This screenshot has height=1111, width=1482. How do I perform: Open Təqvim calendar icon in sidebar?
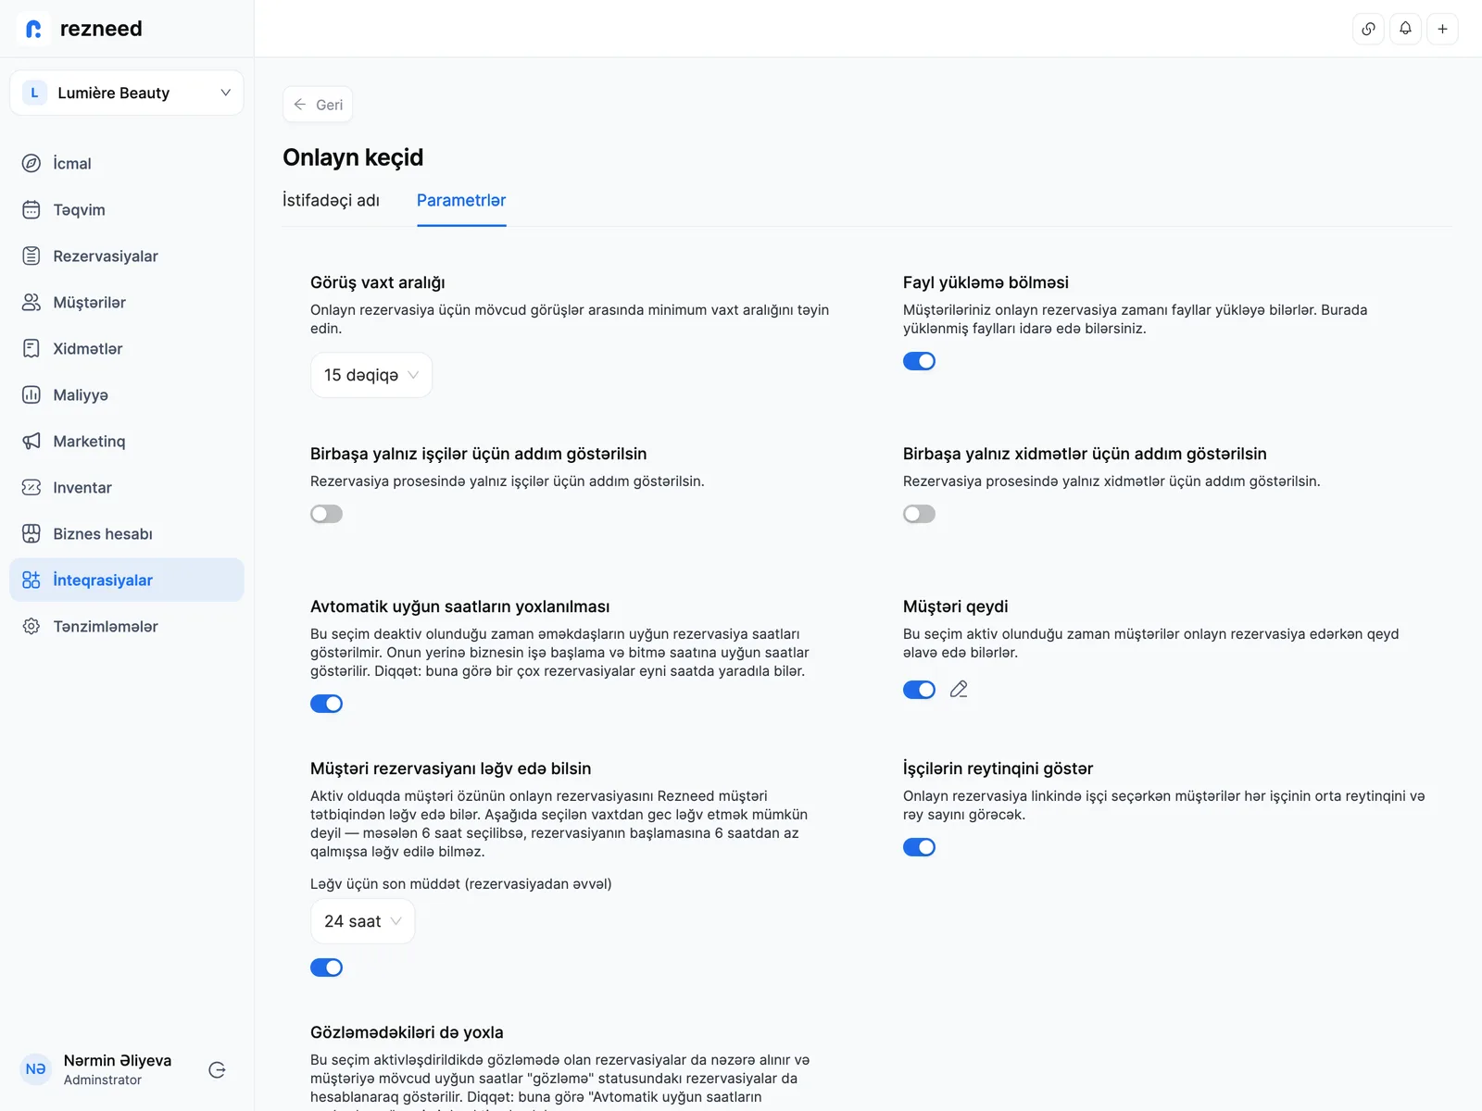pyautogui.click(x=31, y=209)
